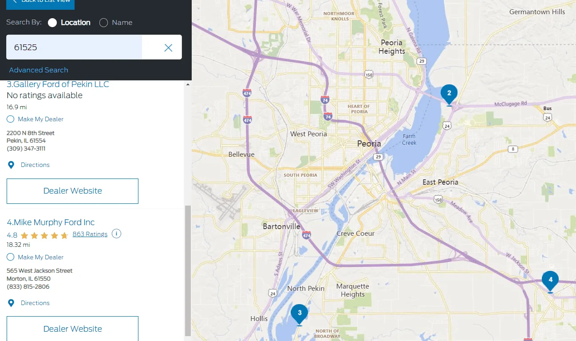Click the Marquette Heights label on map

point(353,290)
